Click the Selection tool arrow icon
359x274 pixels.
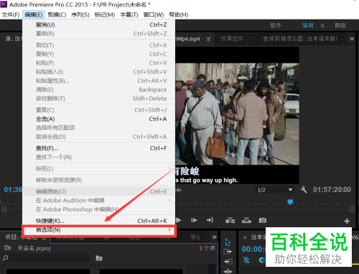228,242
